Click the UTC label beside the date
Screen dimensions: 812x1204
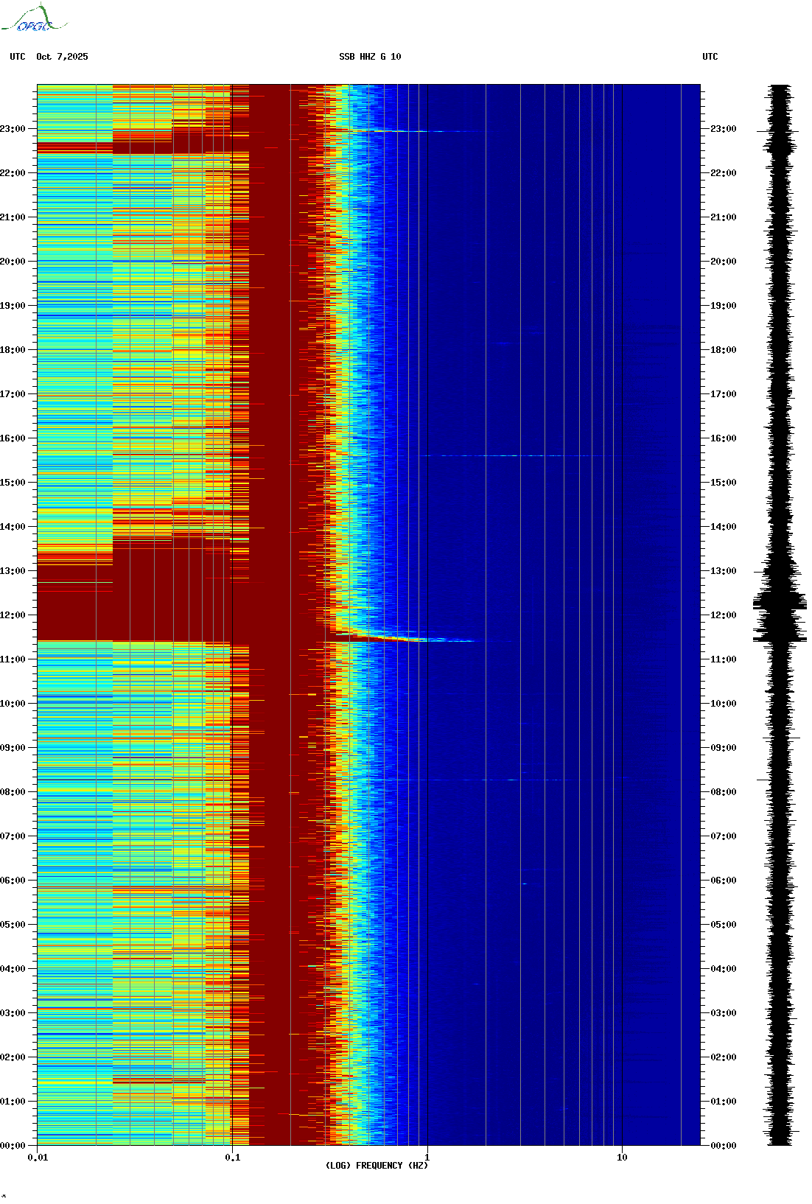[x=18, y=57]
